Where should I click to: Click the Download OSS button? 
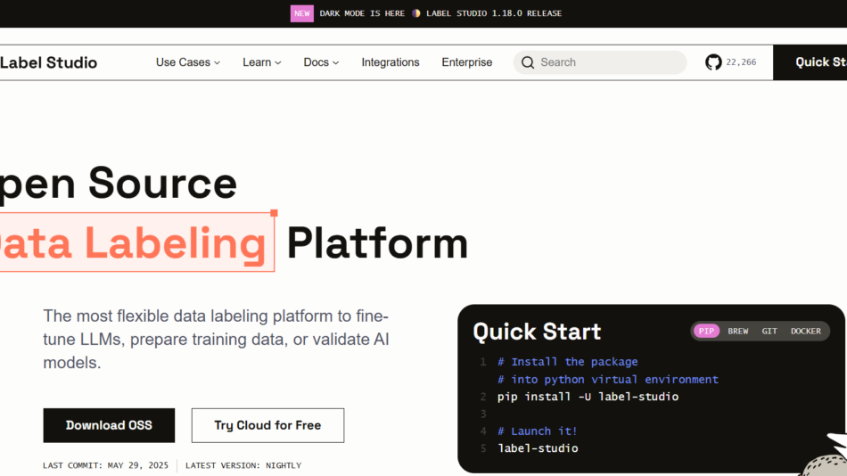(109, 425)
